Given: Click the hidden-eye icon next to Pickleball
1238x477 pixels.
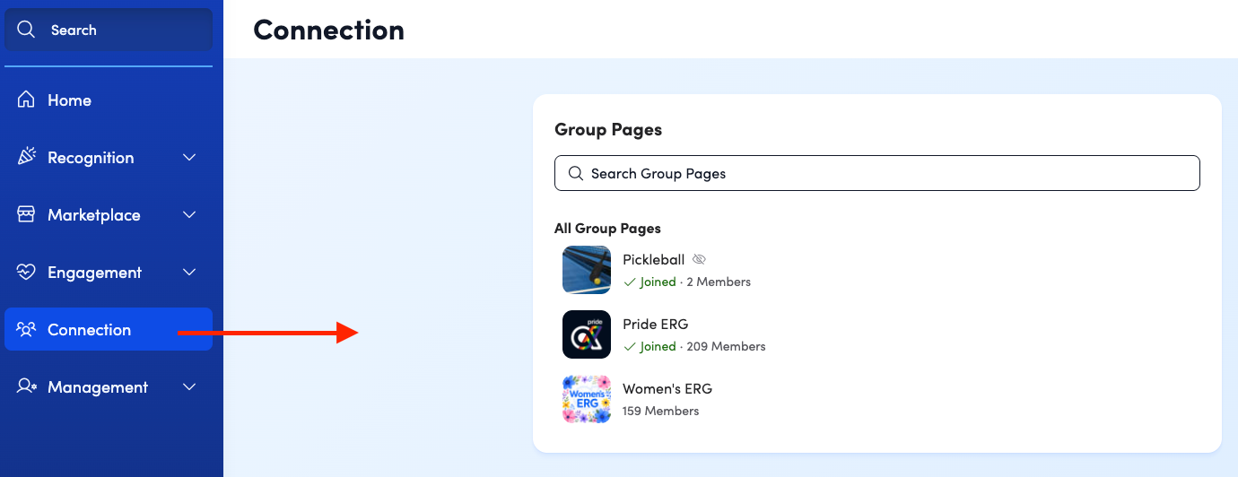Looking at the screenshot, I should [x=700, y=259].
